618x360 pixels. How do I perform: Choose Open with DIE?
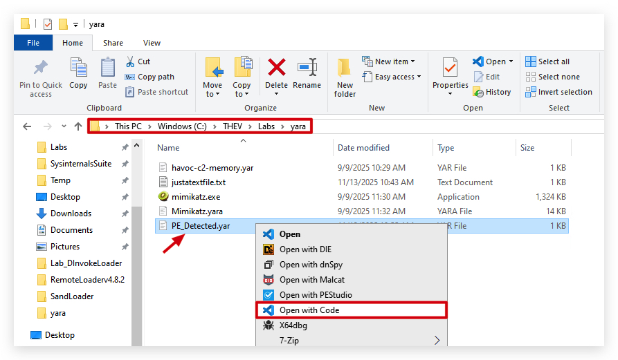352,249
